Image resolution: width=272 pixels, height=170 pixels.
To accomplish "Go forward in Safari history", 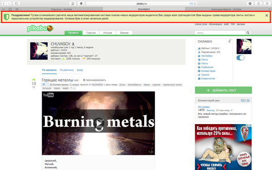I will click(9, 4).
